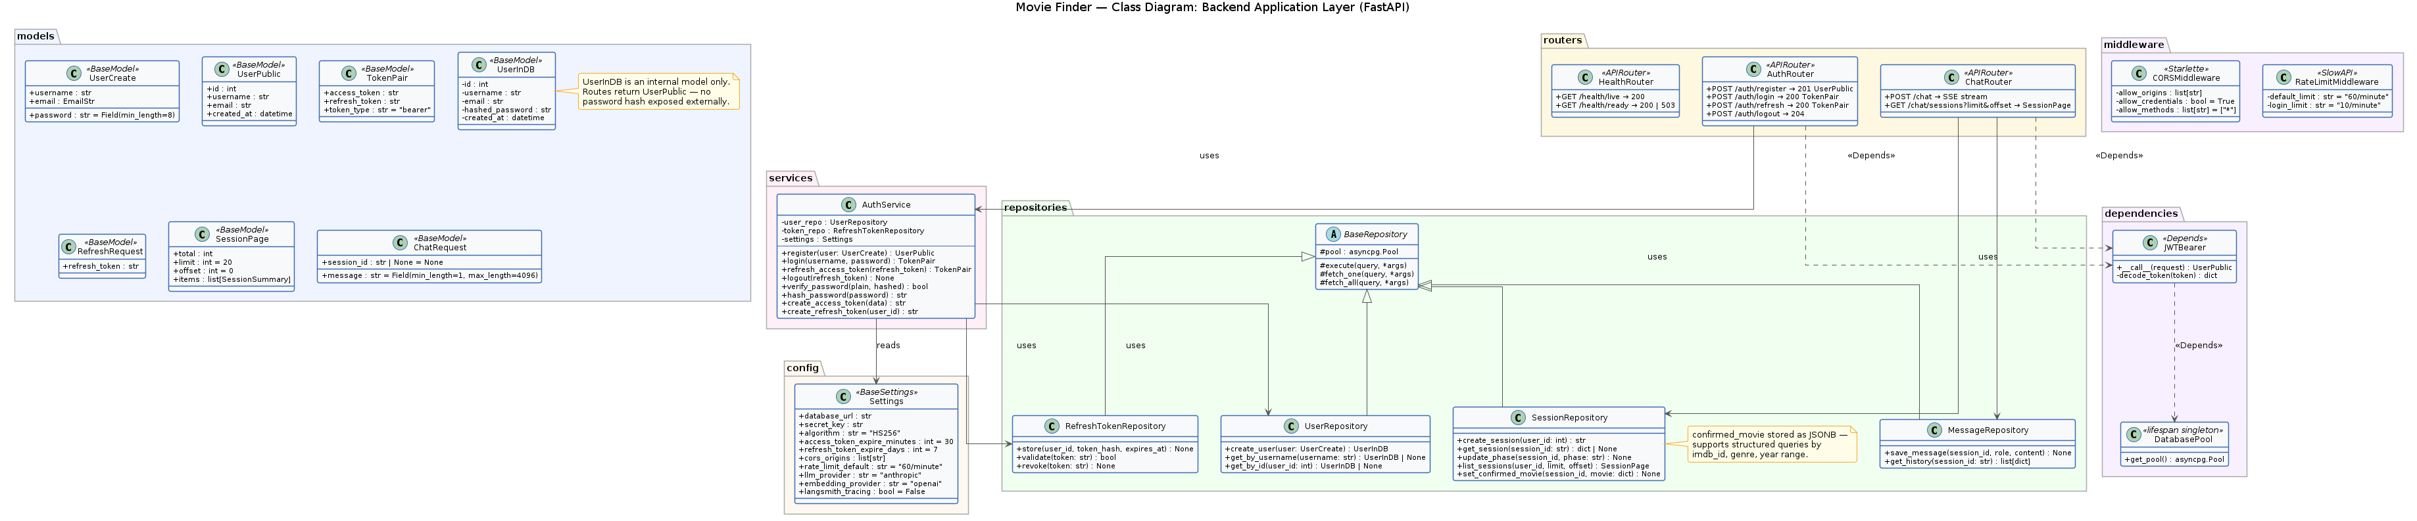Image resolution: width=2417 pixels, height=521 pixels.
Task: Click '+set_confirmed_movie(session_id, movie: dict)' method
Action: 1559,474
